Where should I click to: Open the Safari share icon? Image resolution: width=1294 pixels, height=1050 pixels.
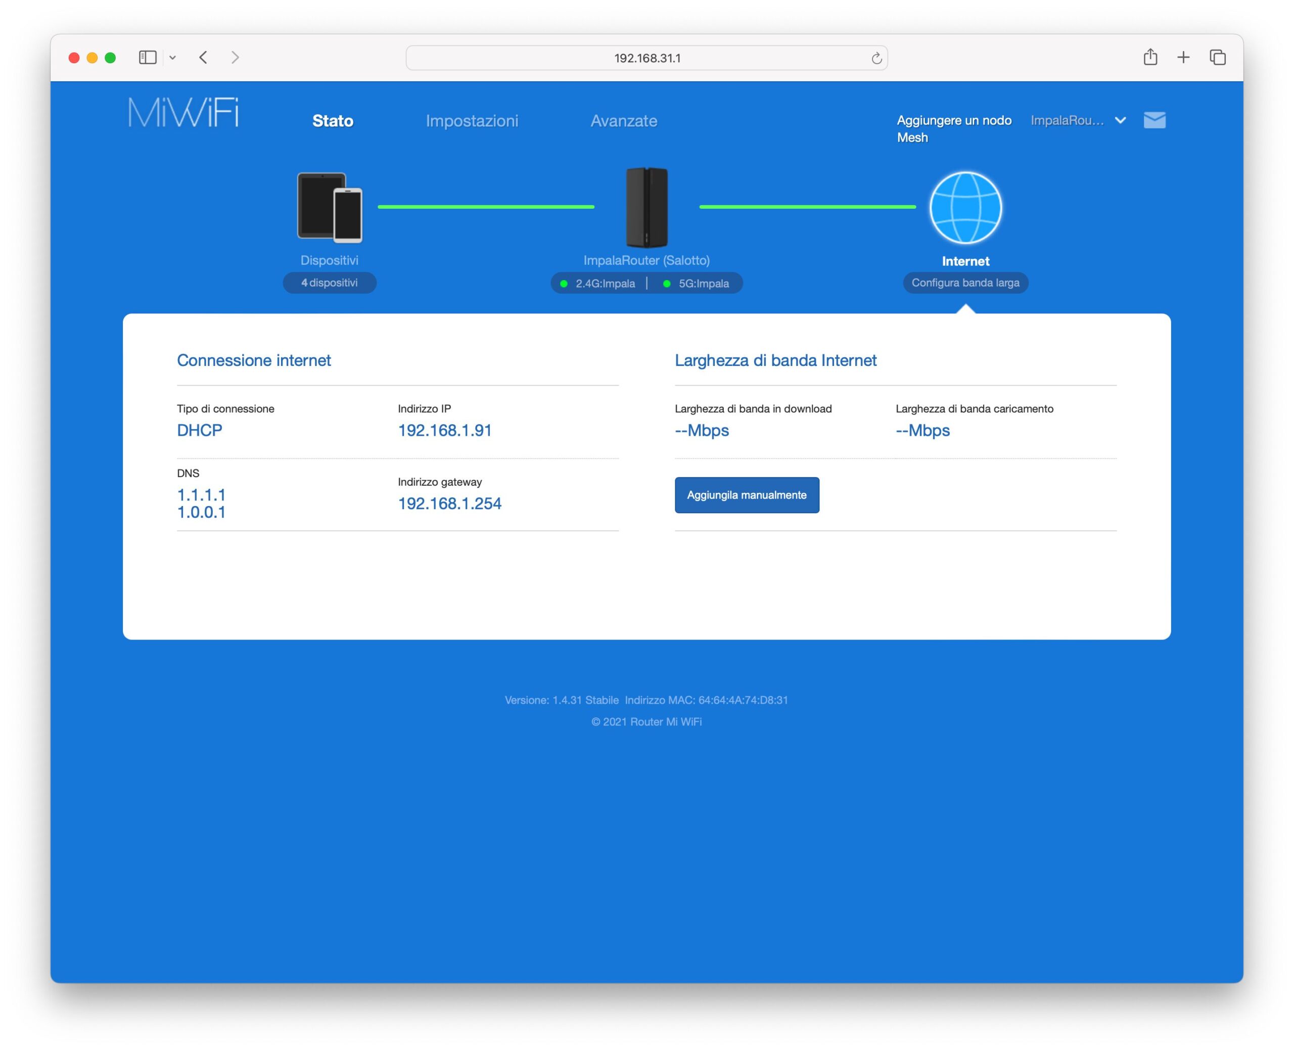(x=1150, y=58)
